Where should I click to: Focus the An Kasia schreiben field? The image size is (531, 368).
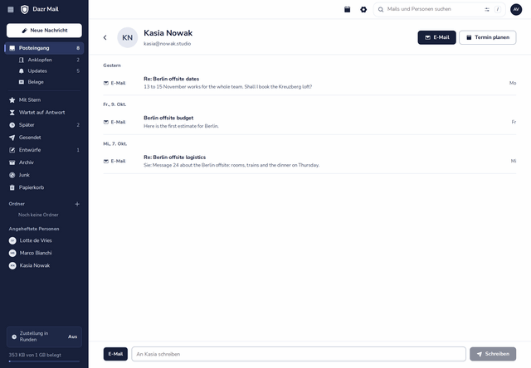299,354
